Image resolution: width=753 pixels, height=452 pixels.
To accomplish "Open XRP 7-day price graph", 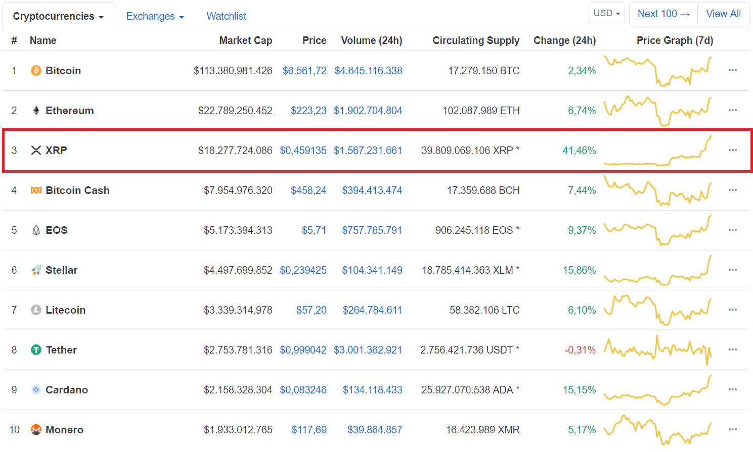I will [x=657, y=150].
